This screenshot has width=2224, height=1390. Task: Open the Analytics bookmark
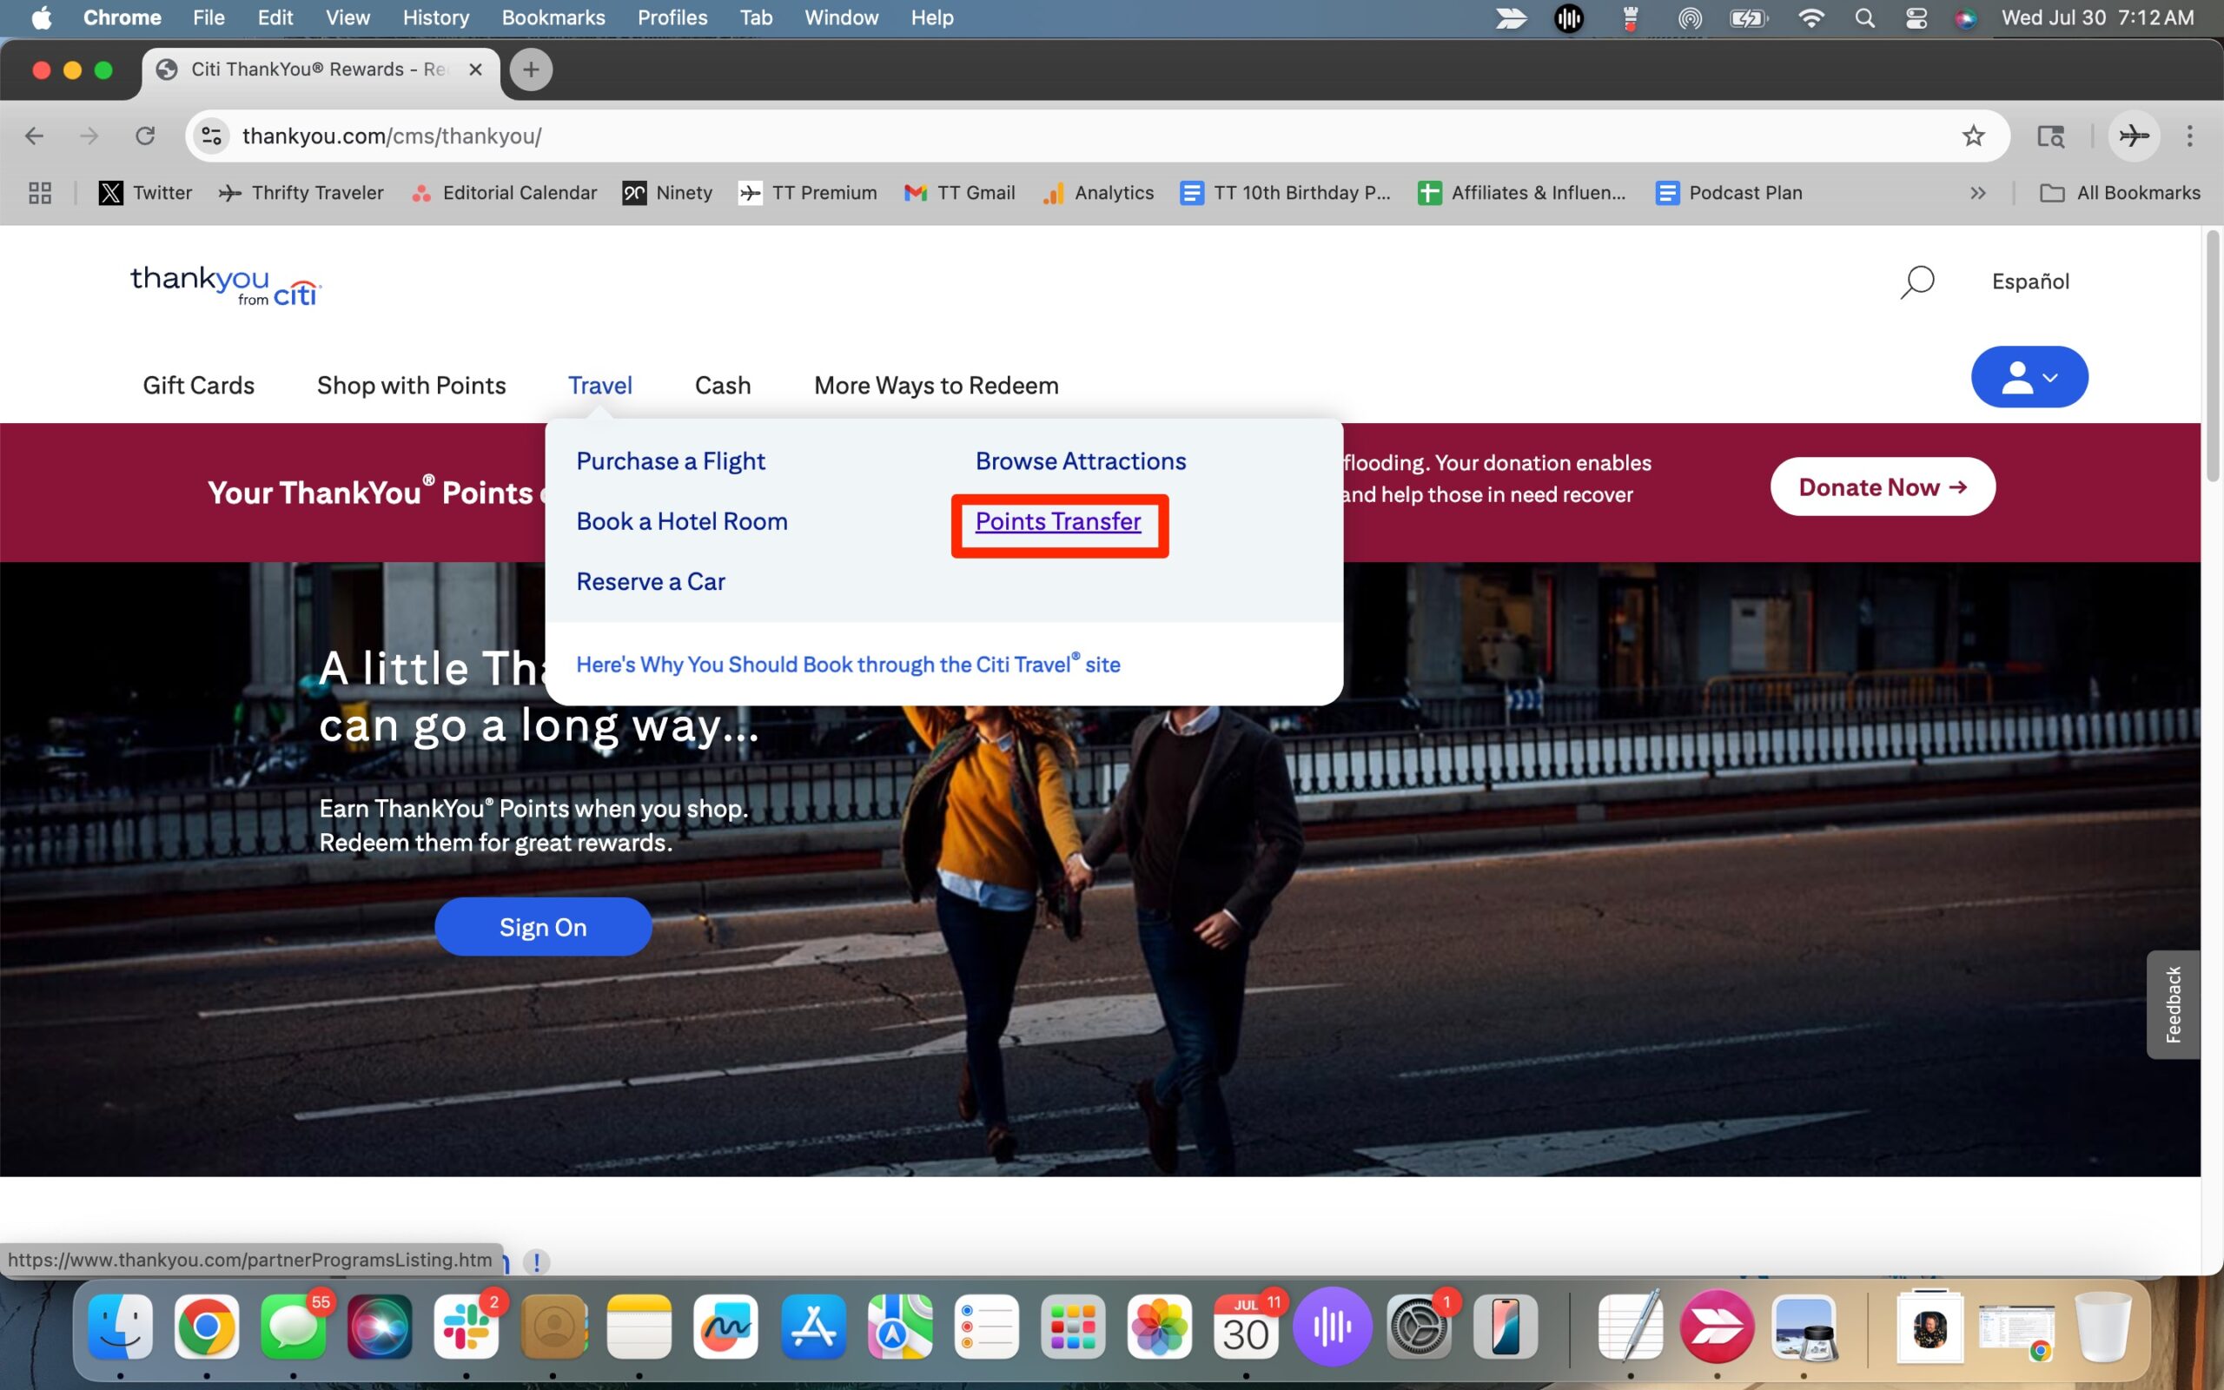(x=1097, y=193)
